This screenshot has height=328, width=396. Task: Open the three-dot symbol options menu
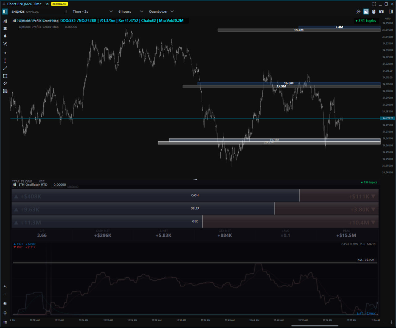66,12
